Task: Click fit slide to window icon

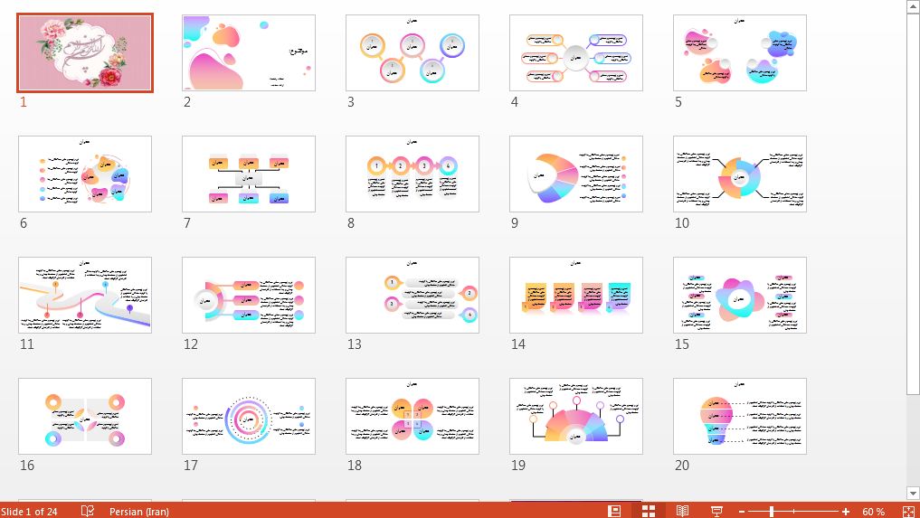Action: pyautogui.click(x=906, y=511)
